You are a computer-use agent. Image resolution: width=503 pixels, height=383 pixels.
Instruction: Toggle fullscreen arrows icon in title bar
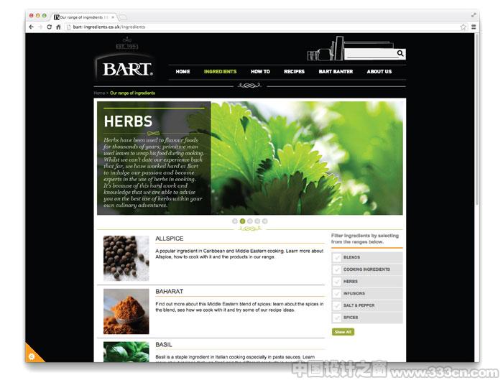pos(474,15)
